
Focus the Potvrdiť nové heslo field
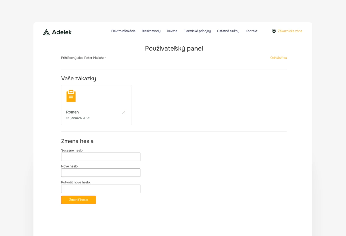click(101, 189)
